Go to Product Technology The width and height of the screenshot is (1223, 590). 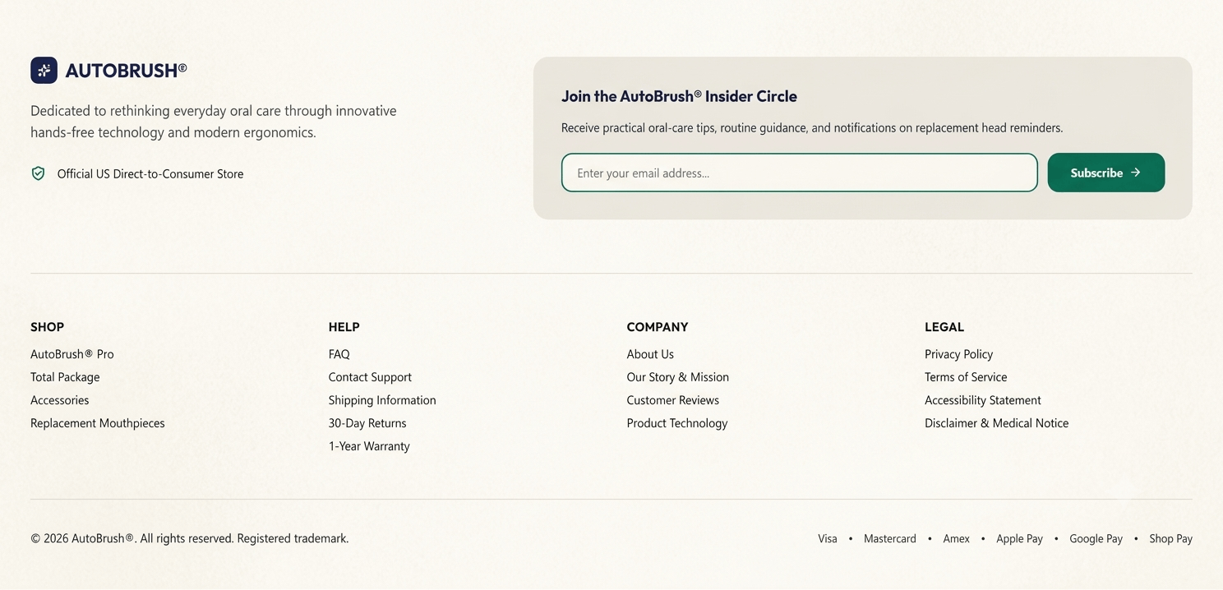coord(677,423)
